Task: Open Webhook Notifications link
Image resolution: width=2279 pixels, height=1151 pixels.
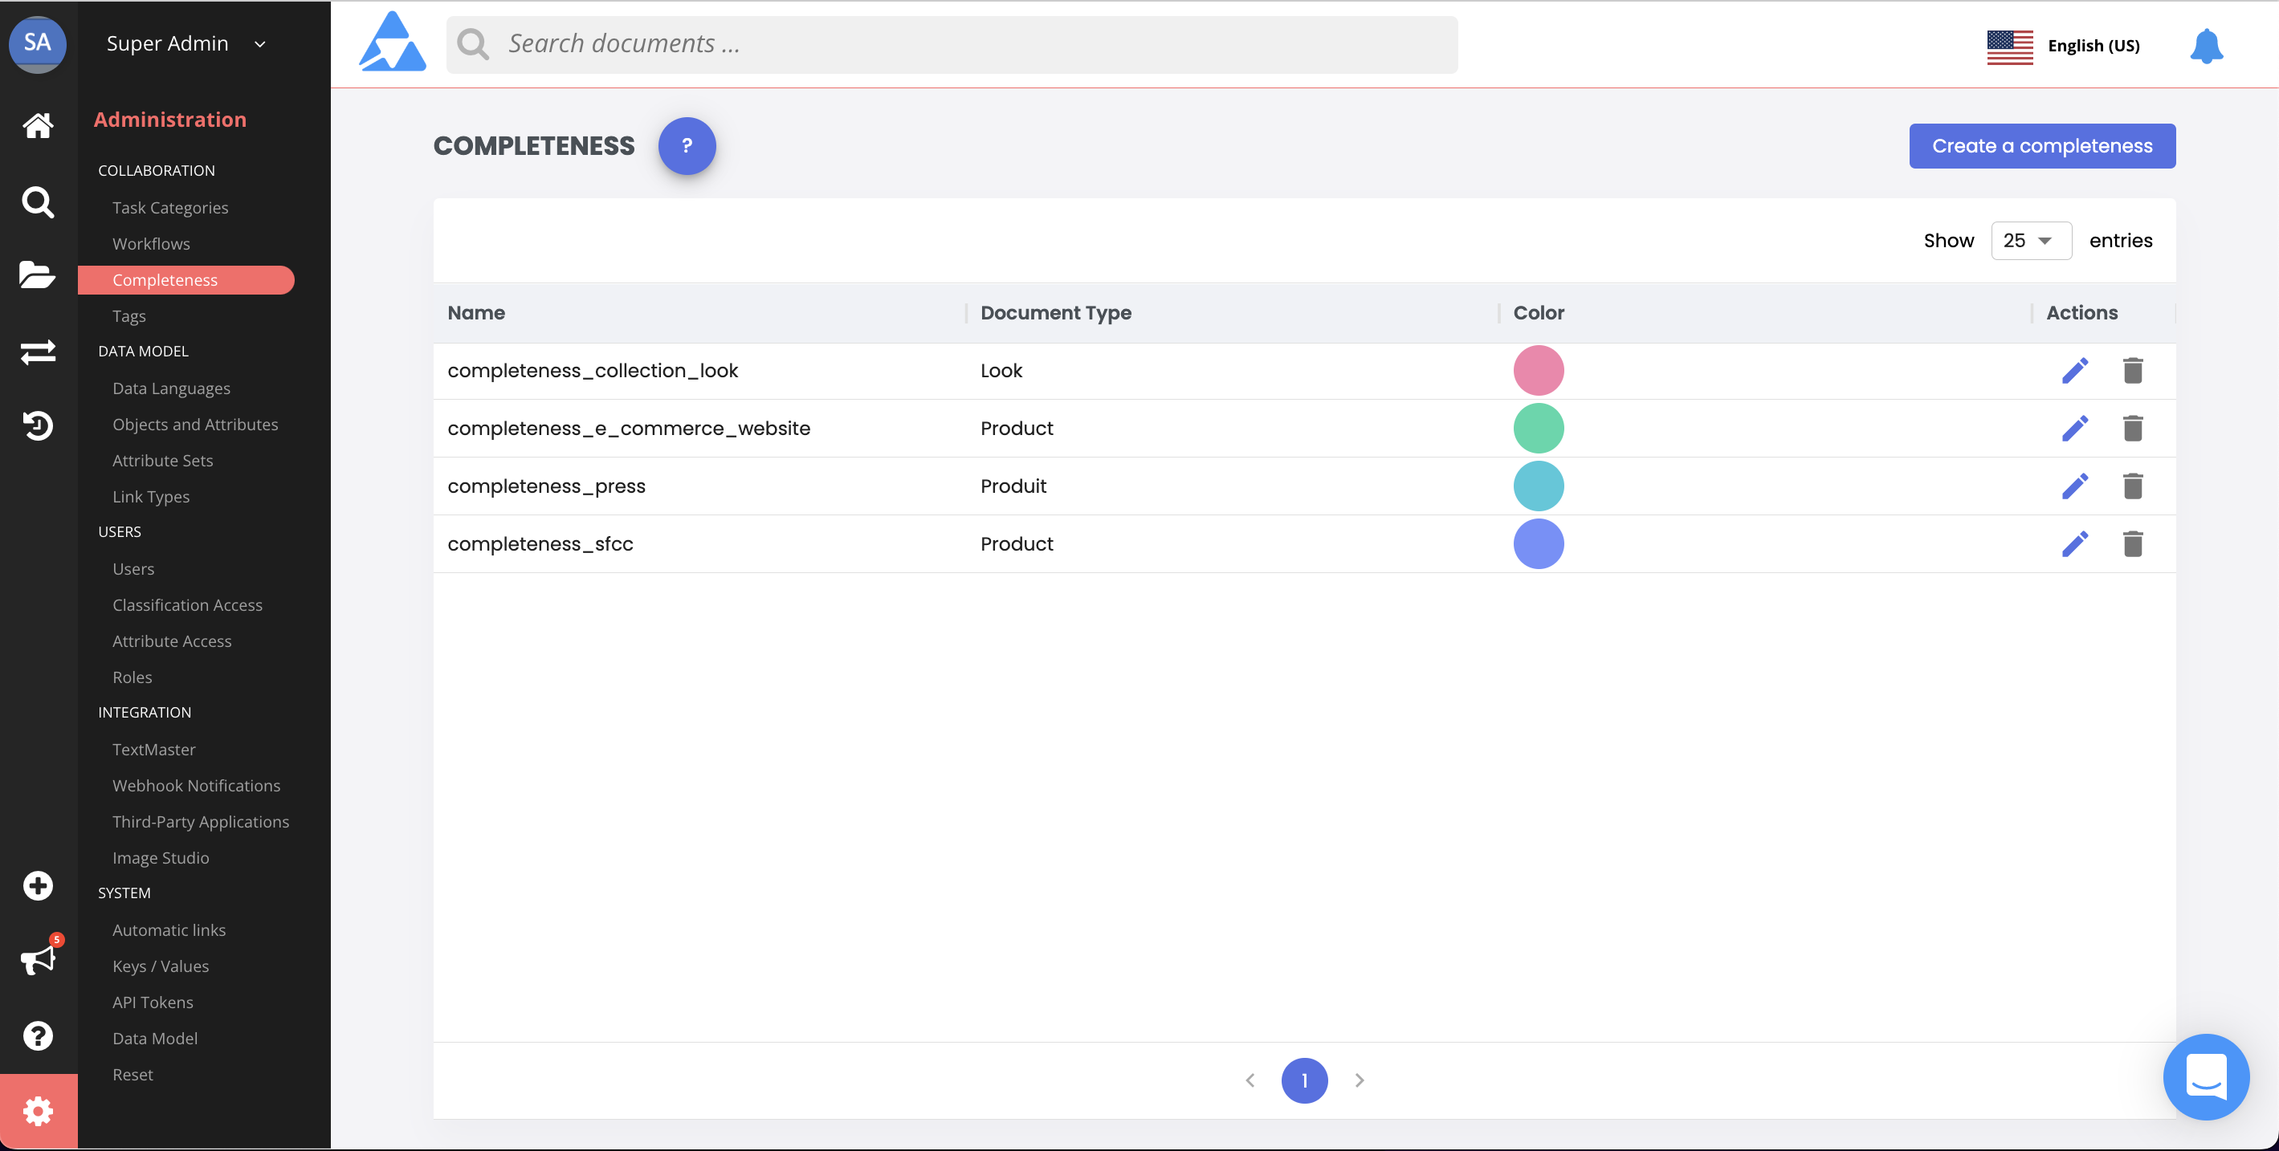Action: 197,786
